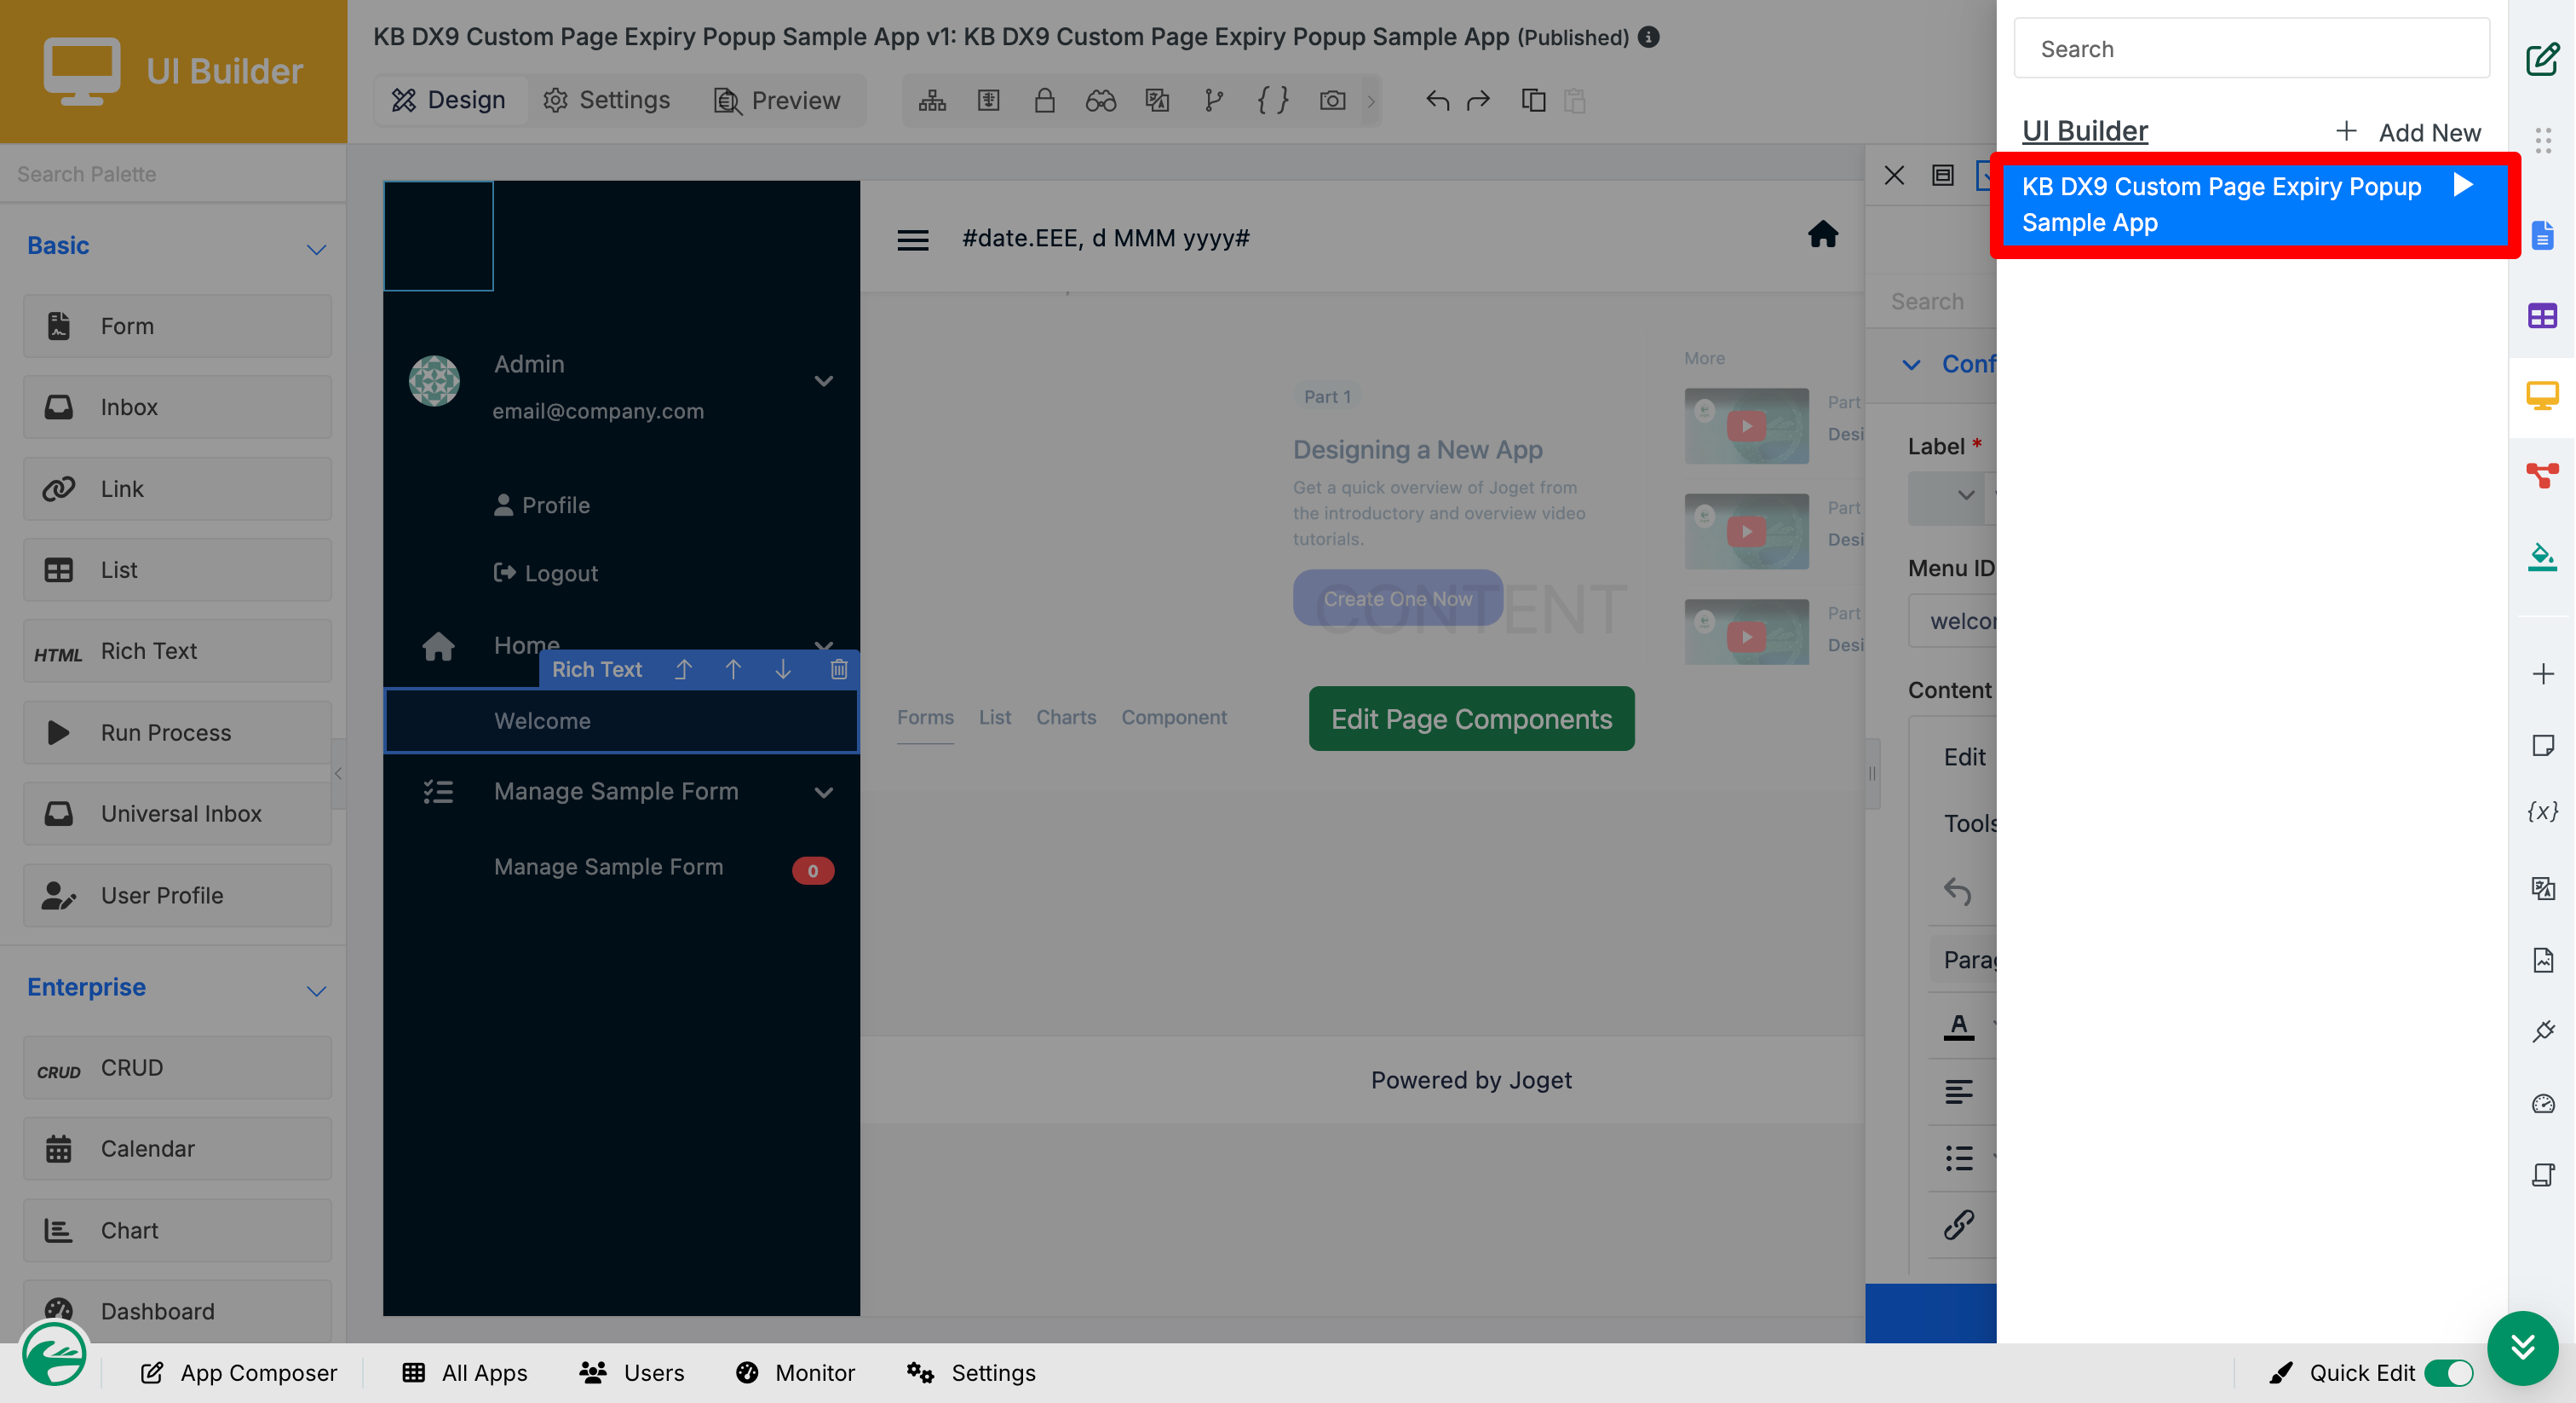The width and height of the screenshot is (2576, 1403).
Task: Open the translation language icon in toolbar
Action: tap(1157, 100)
